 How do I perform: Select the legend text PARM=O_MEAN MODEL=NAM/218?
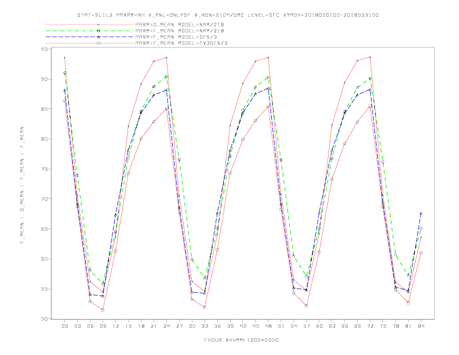pos(180,24)
